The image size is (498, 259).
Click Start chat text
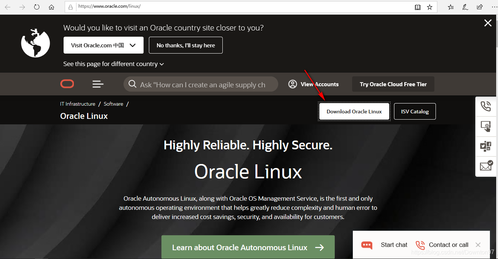(394, 245)
